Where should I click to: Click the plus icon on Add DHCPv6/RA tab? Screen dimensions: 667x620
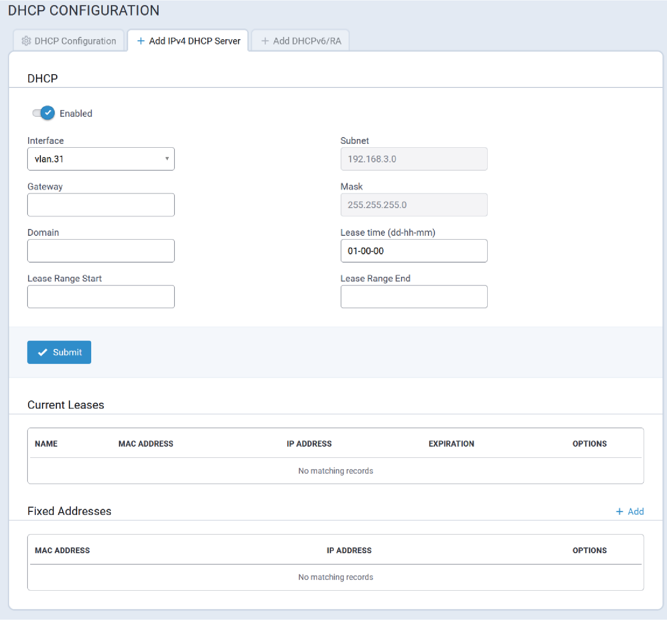point(265,41)
